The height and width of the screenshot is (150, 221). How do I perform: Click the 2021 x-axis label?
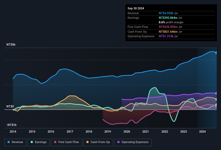click(146, 132)
